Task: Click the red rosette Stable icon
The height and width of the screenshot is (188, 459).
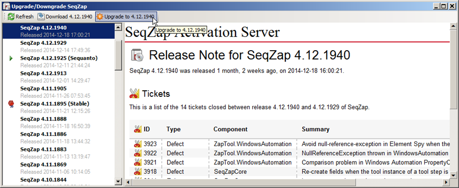Action: (x=11, y=104)
